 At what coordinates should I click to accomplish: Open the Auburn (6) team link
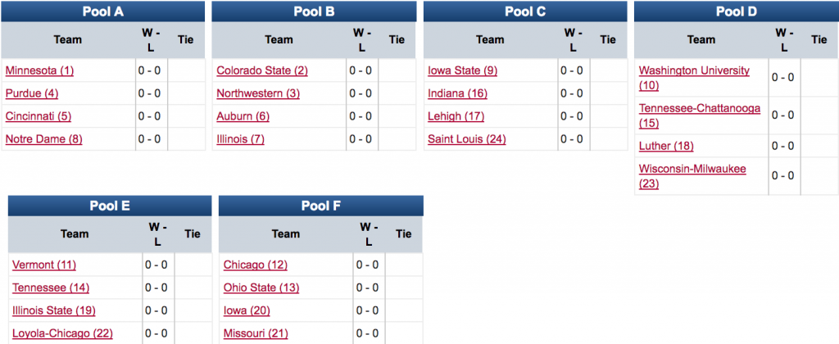click(x=243, y=116)
